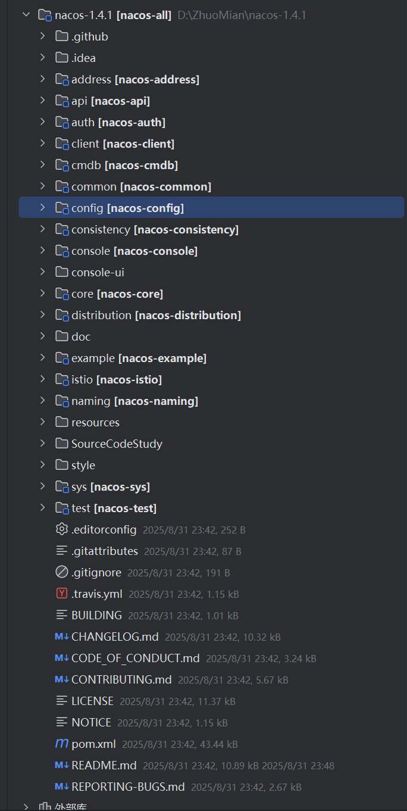Click the Markdown icon next to README.md
This screenshot has width=407, height=811.
[x=61, y=765]
